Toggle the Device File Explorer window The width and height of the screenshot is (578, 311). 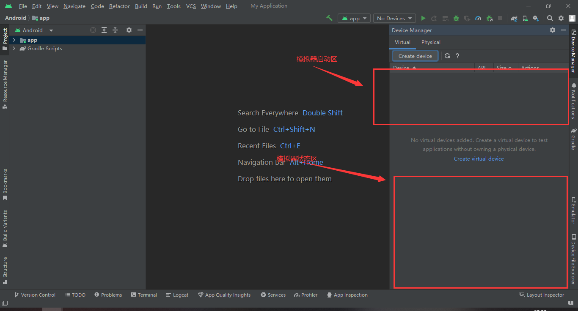(573, 259)
